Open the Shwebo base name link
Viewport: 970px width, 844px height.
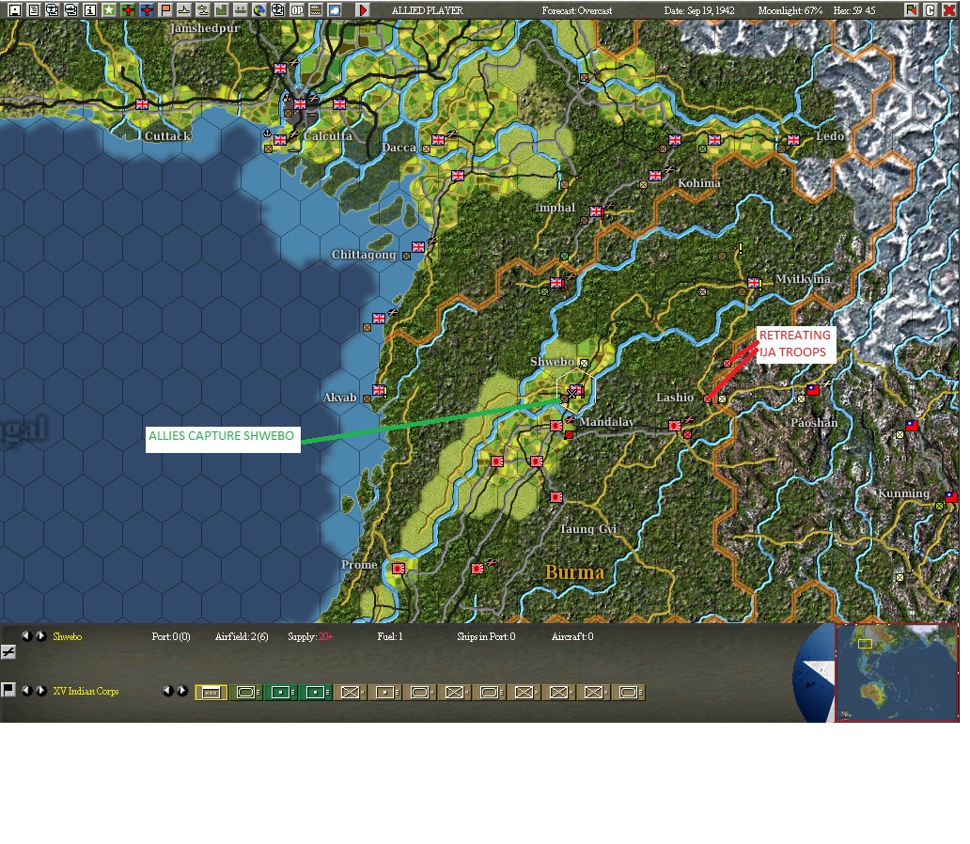[x=68, y=636]
